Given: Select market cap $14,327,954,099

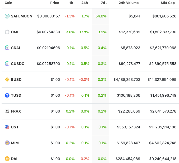Looking at the screenshot, I should click(x=162, y=80).
